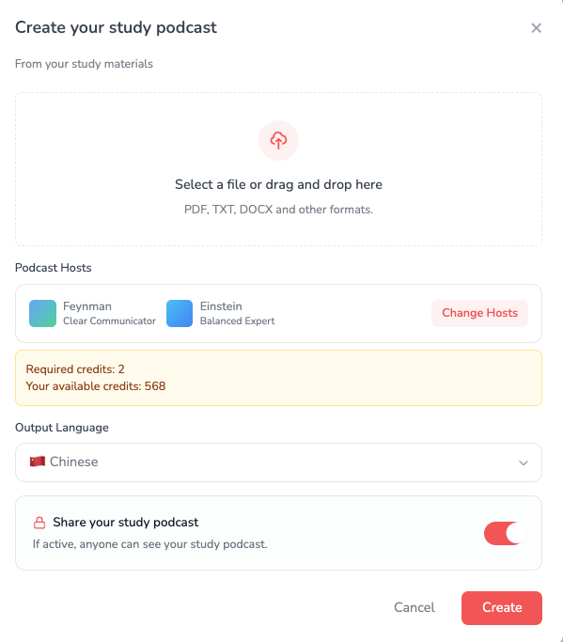The image size is (563, 642).
Task: Expand the language list using the chevron arrow
Action: pos(523,463)
